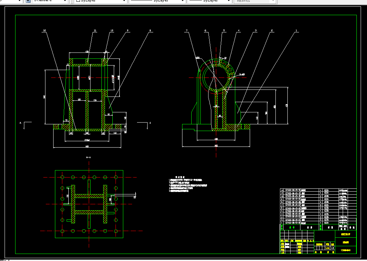Select part balloon number 12
Viewport: 367px width, 261px height.
[x=44, y=31]
